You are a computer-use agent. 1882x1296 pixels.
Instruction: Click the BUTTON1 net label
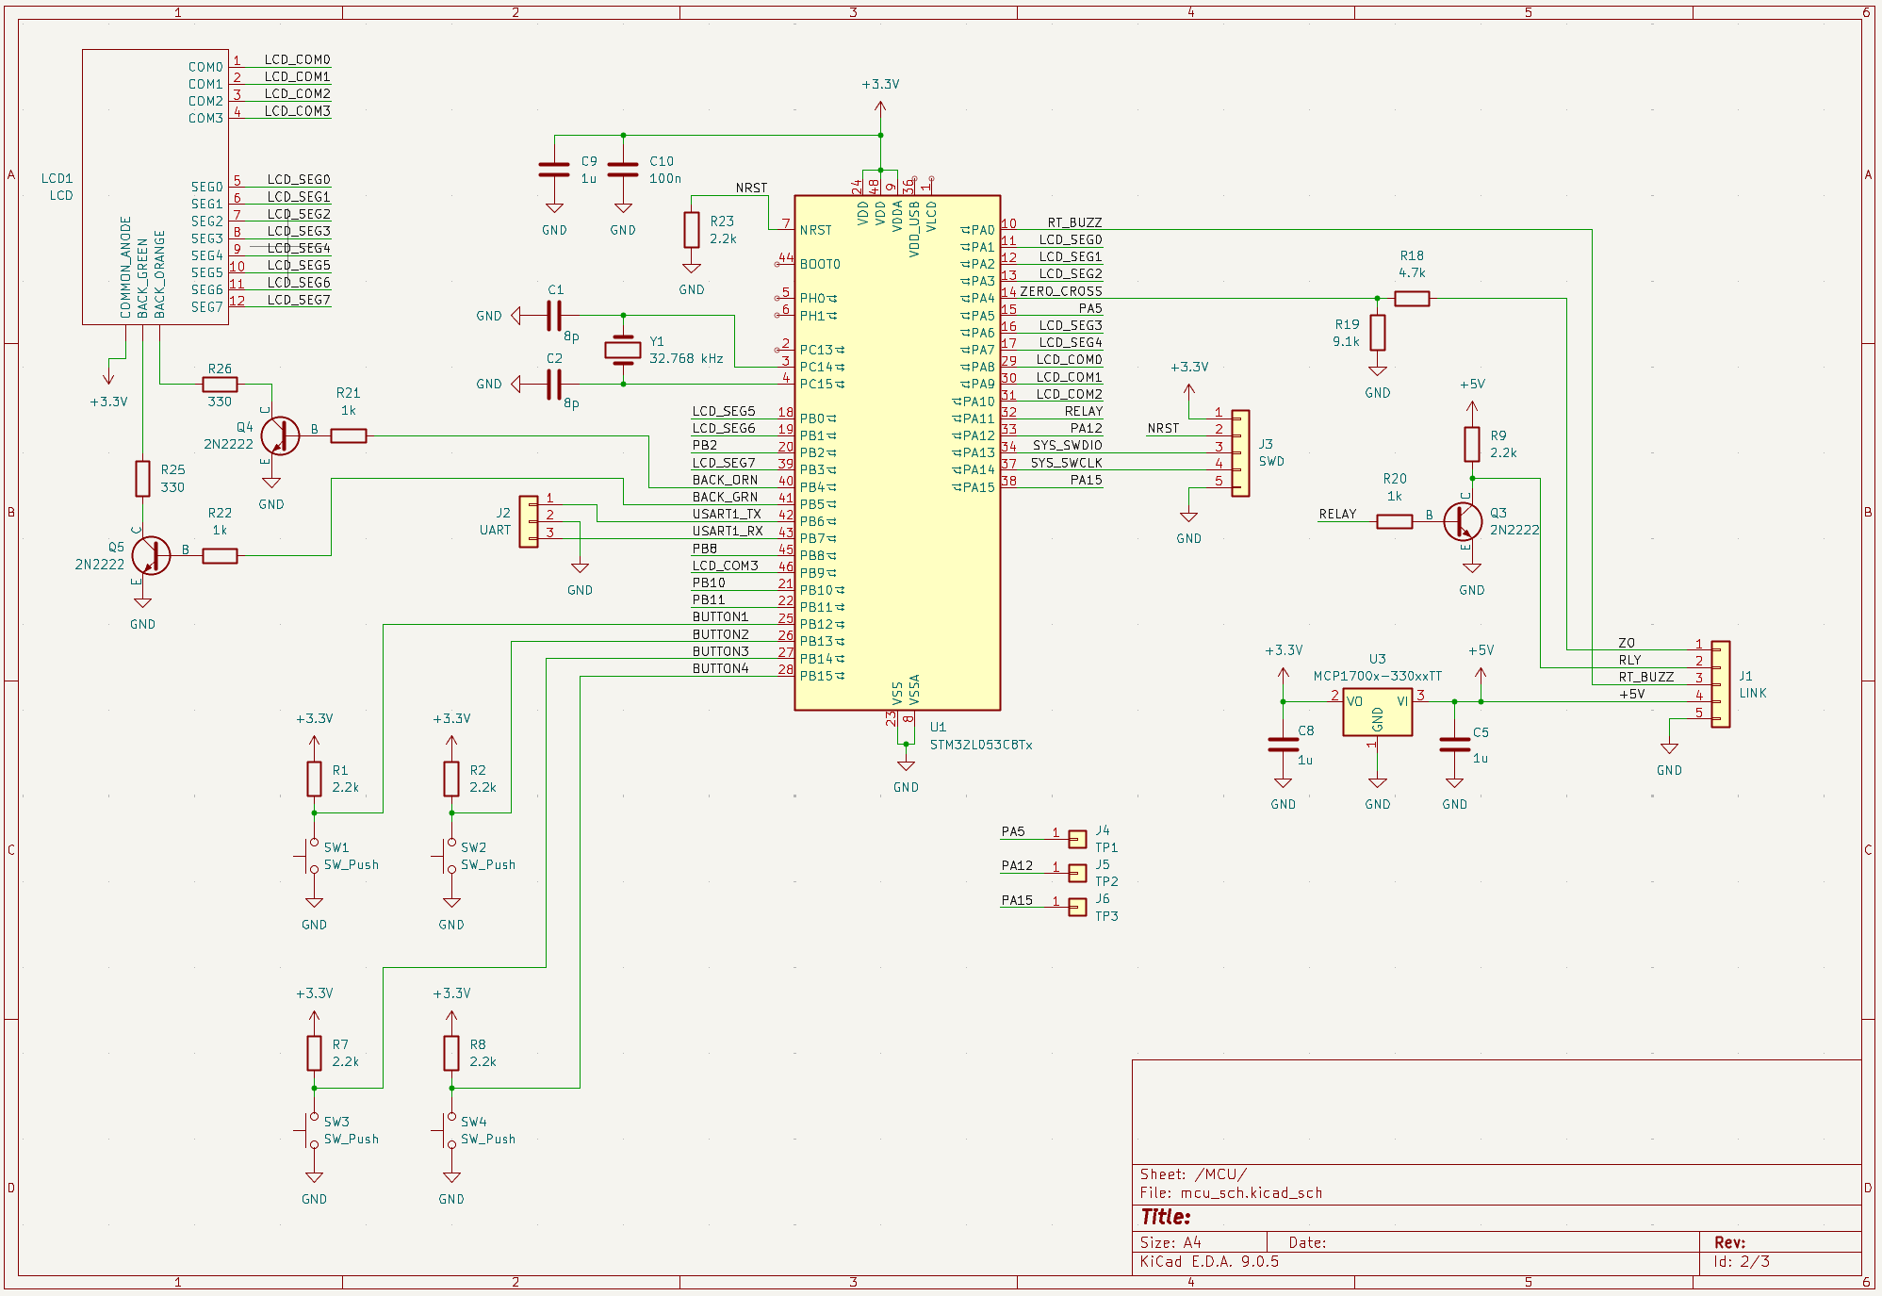click(x=720, y=617)
